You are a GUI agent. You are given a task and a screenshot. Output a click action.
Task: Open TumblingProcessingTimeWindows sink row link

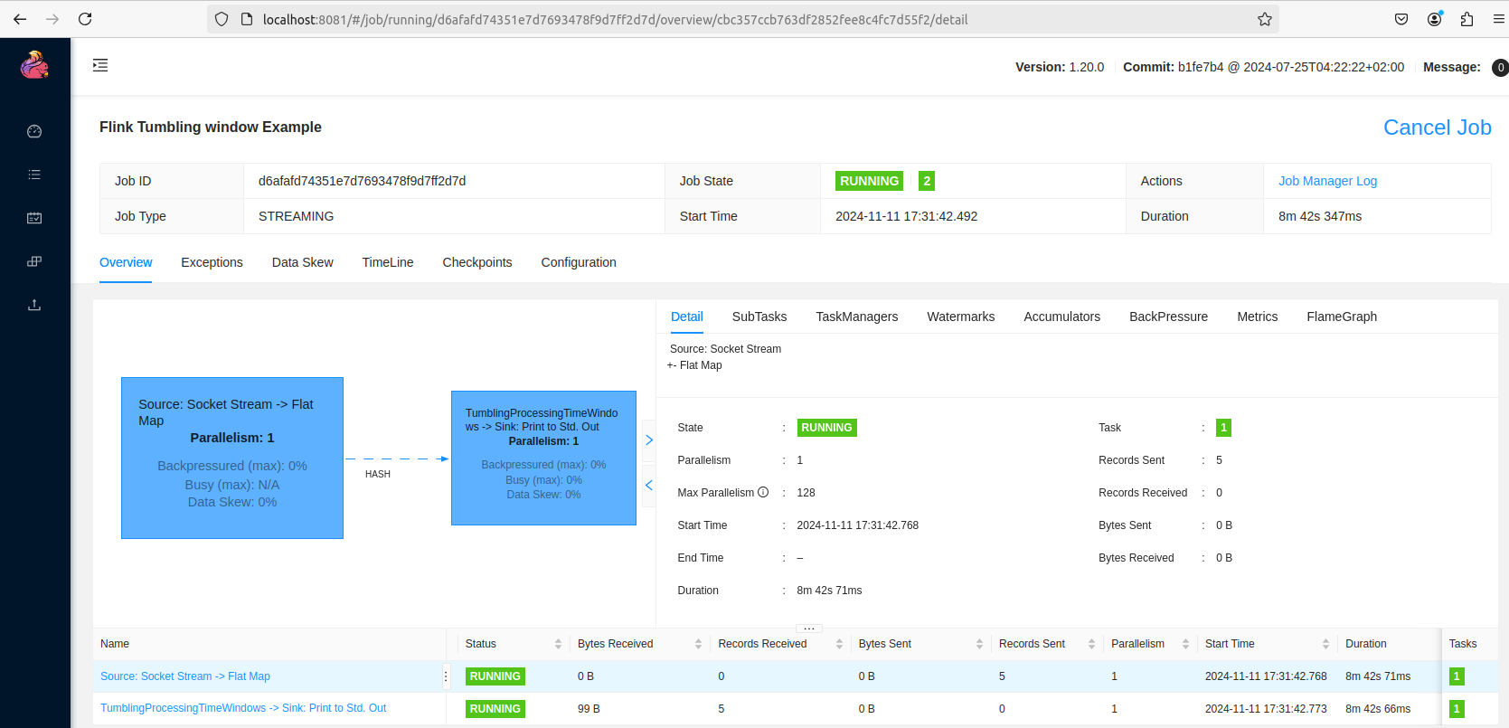tap(243, 708)
